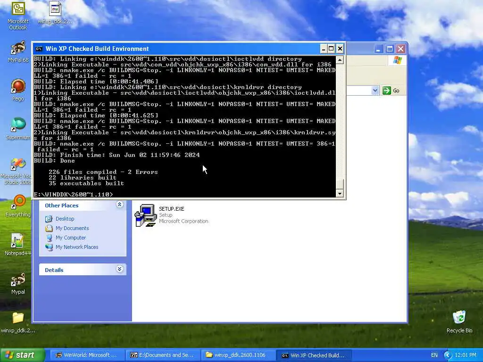Image resolution: width=483 pixels, height=362 pixels.
Task: Collapse the Other Places panel
Action: [119, 205]
